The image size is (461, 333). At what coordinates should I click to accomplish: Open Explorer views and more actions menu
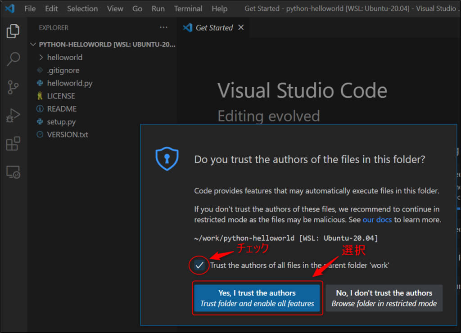(x=163, y=27)
